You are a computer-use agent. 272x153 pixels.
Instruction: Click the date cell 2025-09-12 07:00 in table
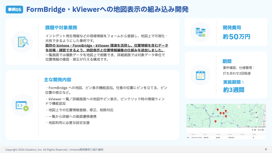click(197, 138)
